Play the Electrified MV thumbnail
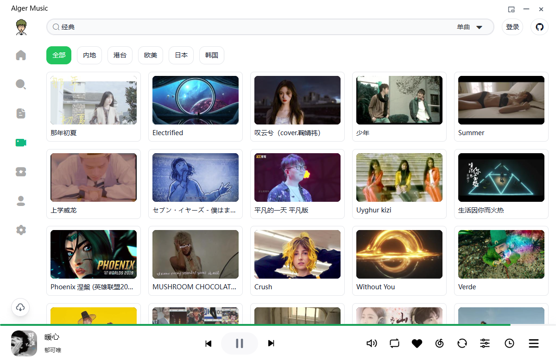 point(196,100)
